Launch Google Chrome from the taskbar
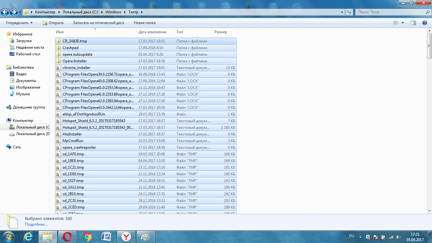This screenshot has height=243, width=432. [x=87, y=236]
